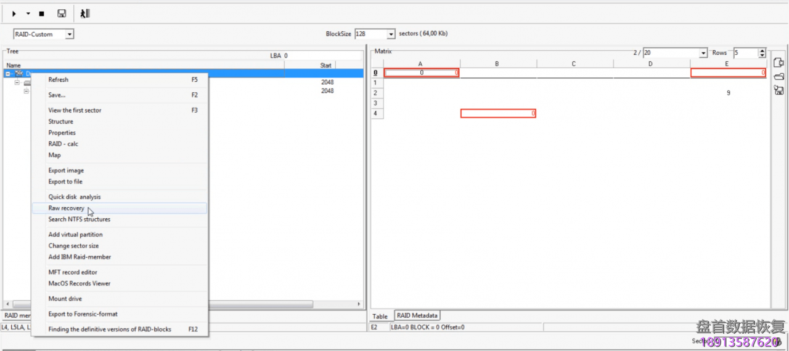Click the save matrix disk icon

point(779,90)
